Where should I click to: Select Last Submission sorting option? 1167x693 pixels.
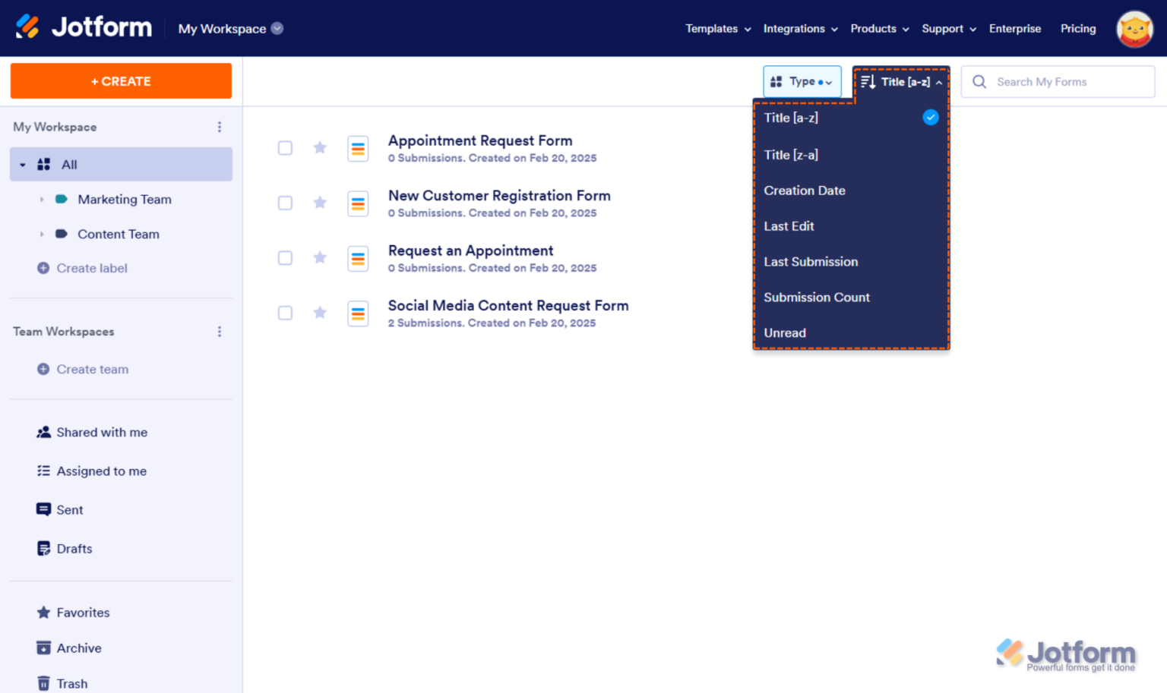click(x=811, y=261)
